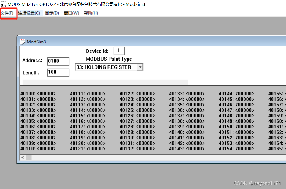
Task: Select register 40115 value
Action: point(96,116)
